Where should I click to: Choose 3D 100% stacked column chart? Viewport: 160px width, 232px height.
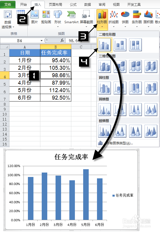point(135,66)
